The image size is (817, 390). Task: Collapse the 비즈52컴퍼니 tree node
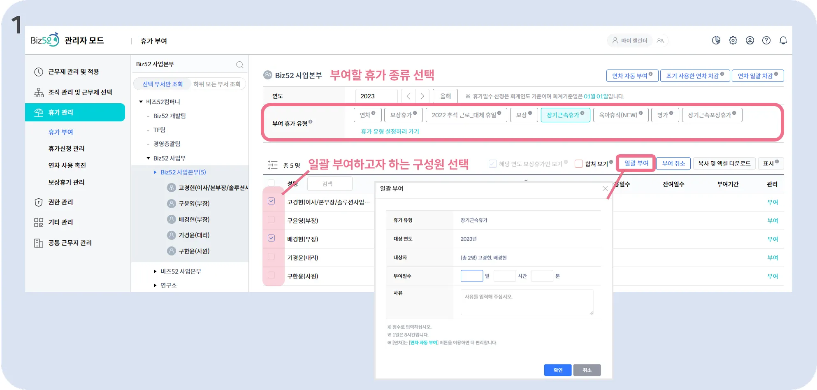click(x=141, y=102)
